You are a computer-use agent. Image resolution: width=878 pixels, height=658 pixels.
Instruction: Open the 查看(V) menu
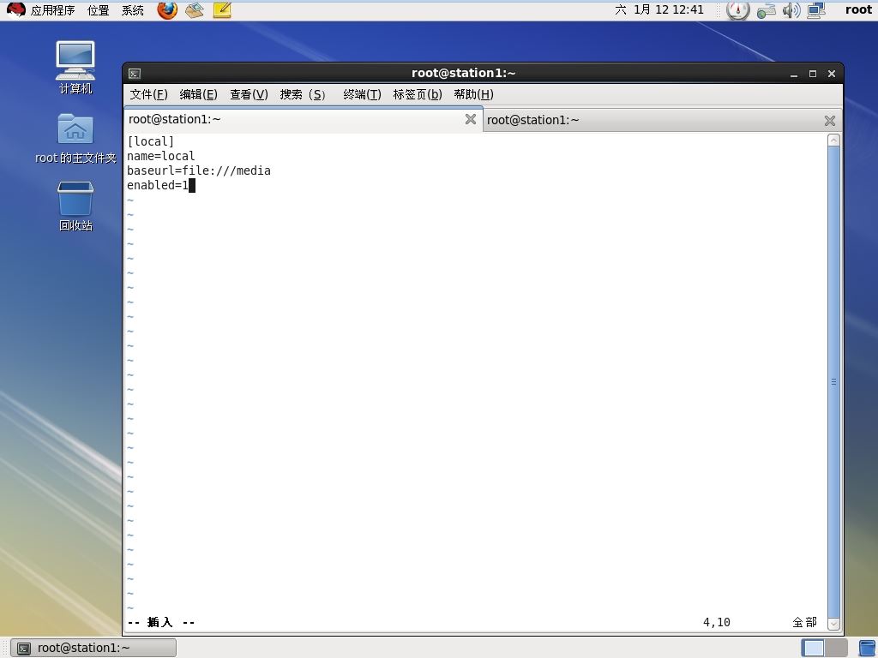[249, 94]
